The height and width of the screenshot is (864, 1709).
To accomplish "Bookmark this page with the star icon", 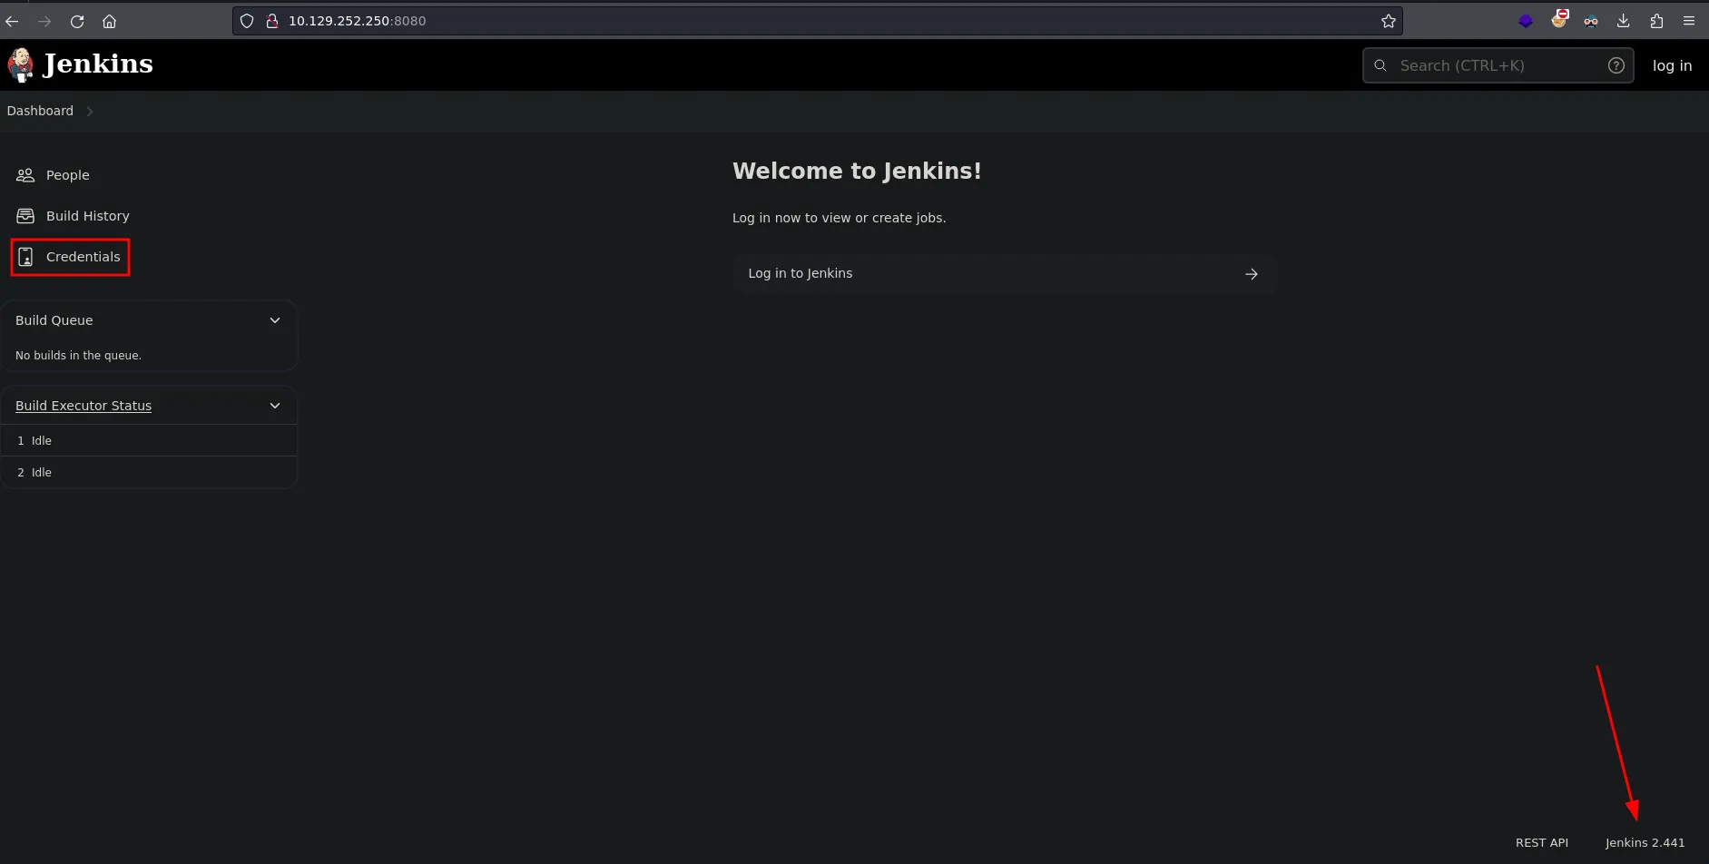I will 1388,20.
